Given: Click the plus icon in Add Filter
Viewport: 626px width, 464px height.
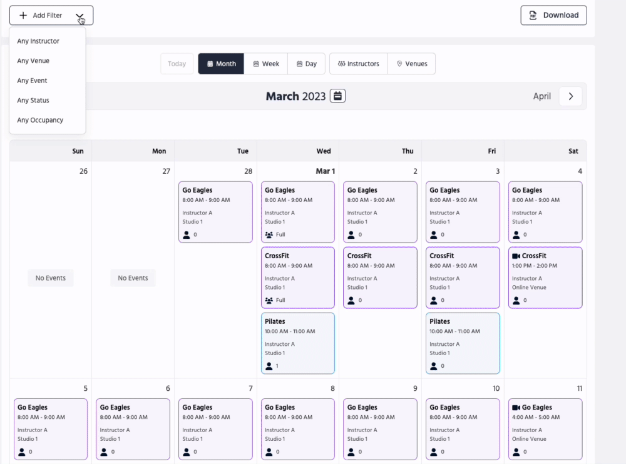Looking at the screenshot, I should [23, 16].
